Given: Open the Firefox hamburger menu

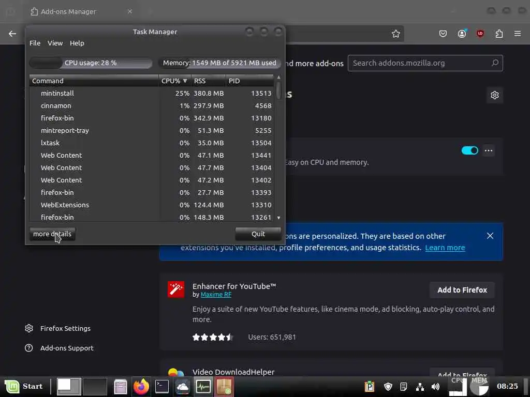Looking at the screenshot, I should tap(518, 34).
